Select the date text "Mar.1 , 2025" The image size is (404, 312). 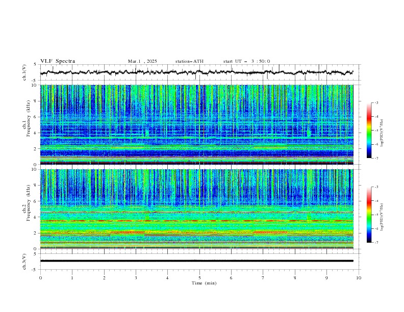click(x=142, y=61)
